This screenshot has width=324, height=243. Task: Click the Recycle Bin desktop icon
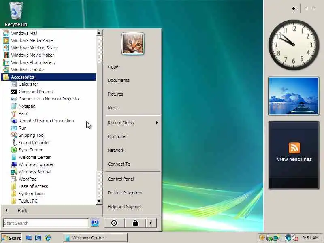16,14
